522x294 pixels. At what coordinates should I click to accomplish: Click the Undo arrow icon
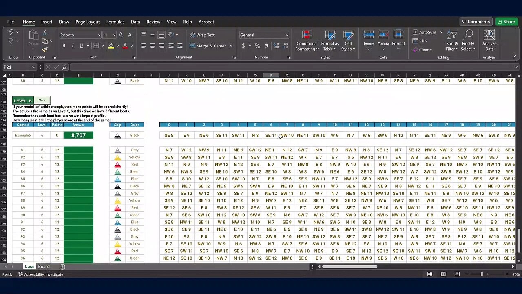point(11,32)
